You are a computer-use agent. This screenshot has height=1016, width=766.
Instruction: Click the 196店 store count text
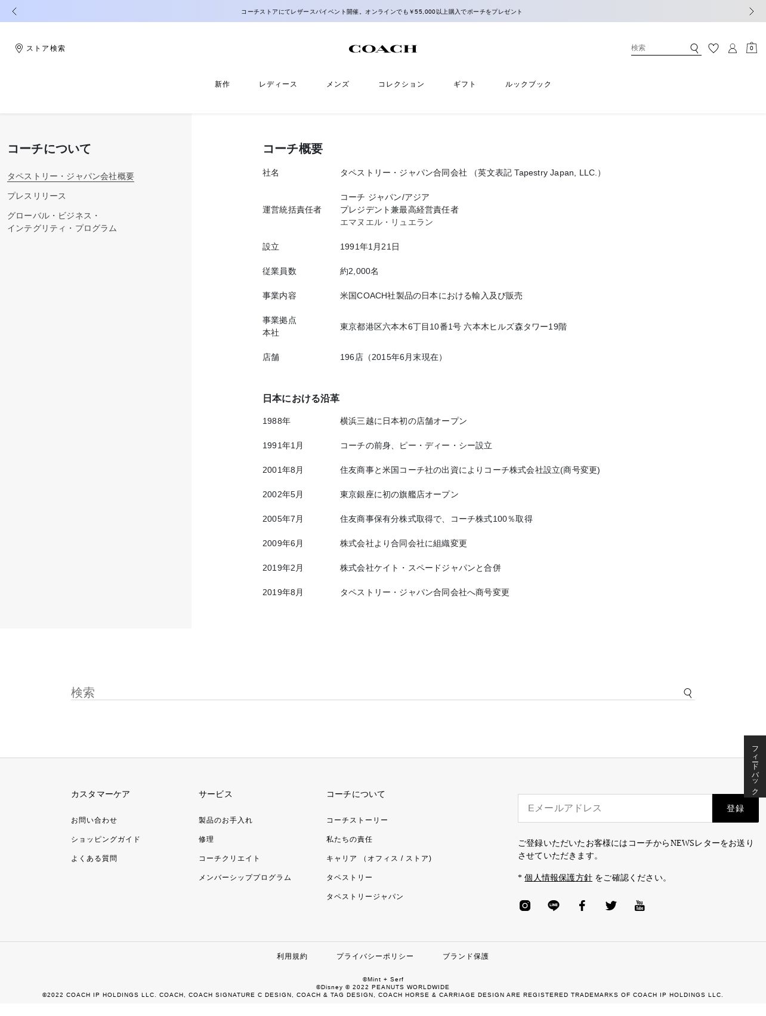click(x=394, y=357)
